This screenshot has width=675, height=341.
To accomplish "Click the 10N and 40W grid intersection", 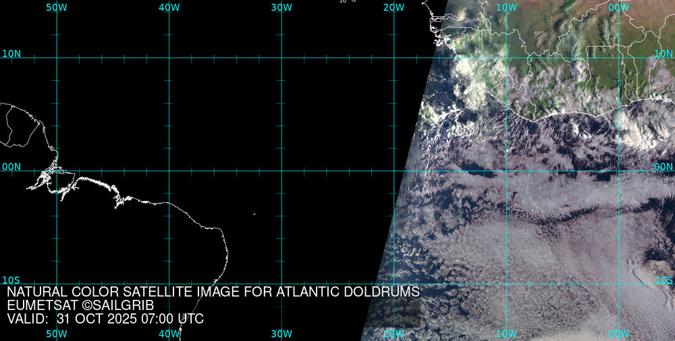I will [169, 58].
